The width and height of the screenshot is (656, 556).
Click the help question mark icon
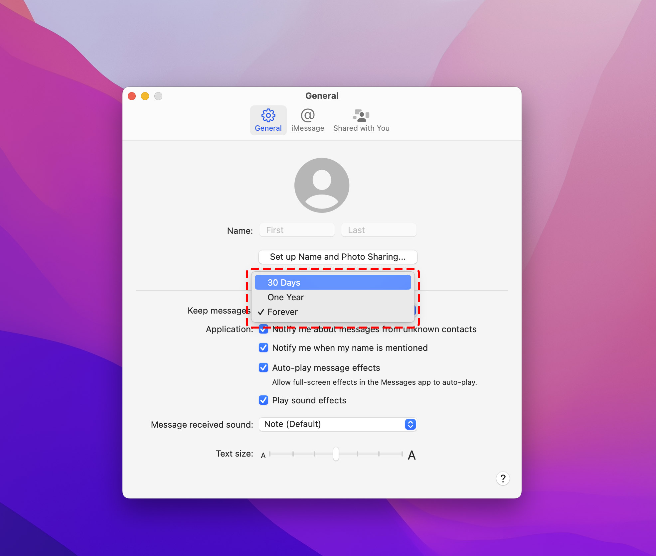pos(502,478)
